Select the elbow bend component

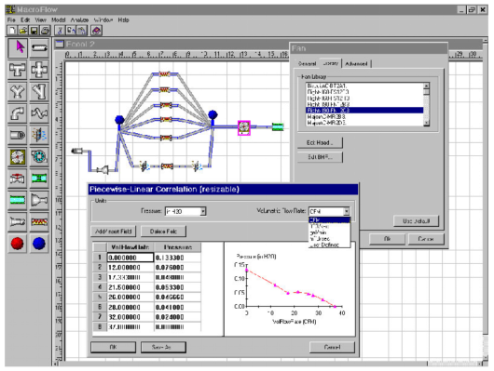(x=18, y=113)
